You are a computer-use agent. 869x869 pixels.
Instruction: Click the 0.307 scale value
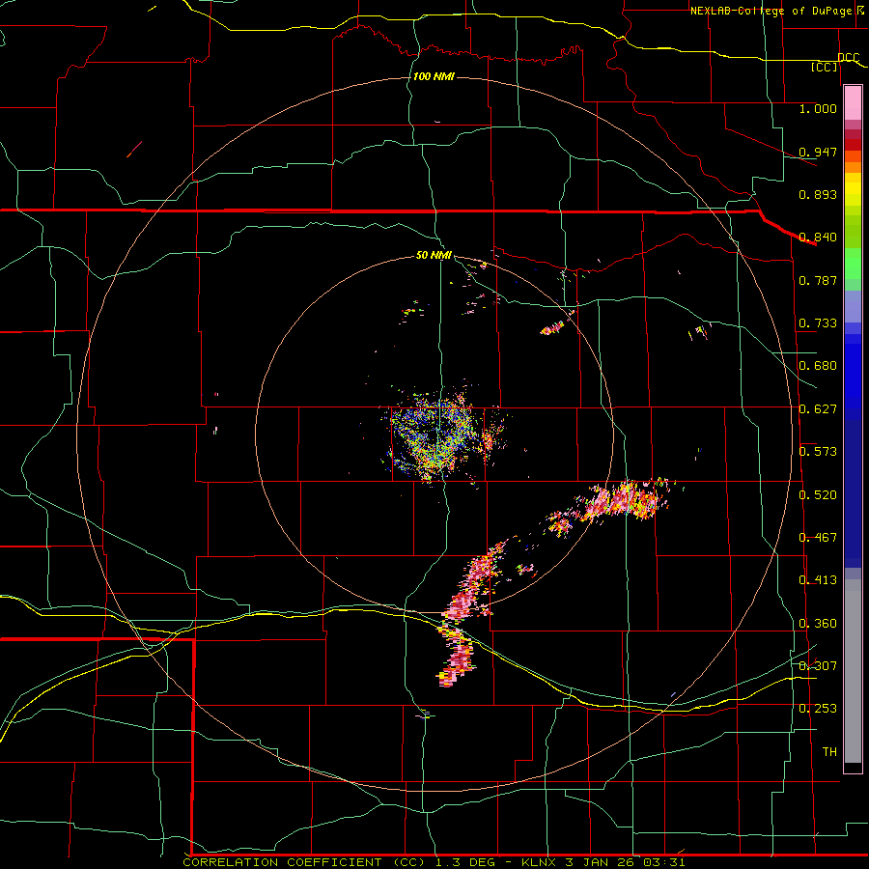pos(818,666)
